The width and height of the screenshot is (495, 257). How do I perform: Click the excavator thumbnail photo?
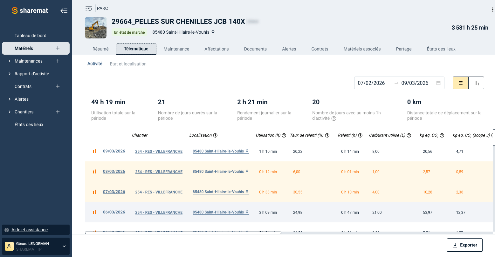(x=95, y=28)
